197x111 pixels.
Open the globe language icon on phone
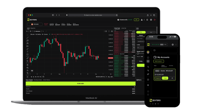[x=173, y=45]
